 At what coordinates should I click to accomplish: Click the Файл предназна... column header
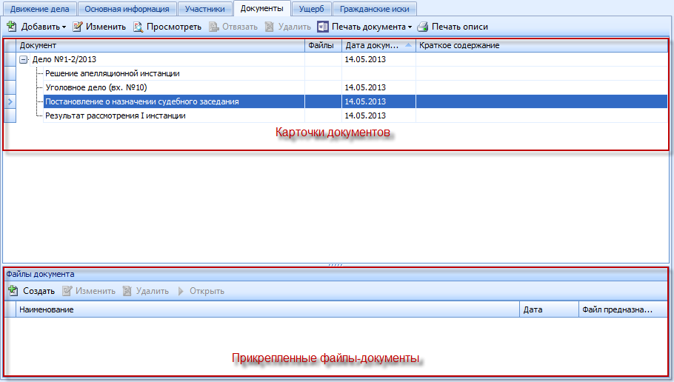pyautogui.click(x=623, y=309)
